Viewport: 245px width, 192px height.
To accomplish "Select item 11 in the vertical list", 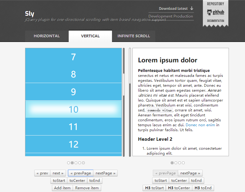I will (x=73, y=127).
